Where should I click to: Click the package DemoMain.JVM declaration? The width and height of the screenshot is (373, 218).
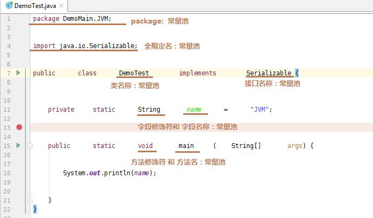(x=72, y=19)
